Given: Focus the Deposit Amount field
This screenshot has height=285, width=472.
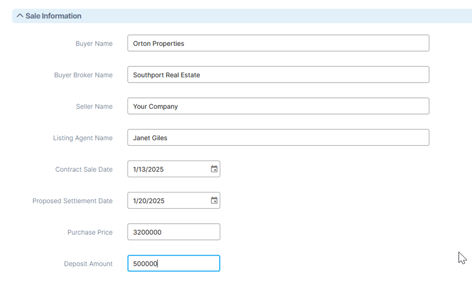Looking at the screenshot, I should click(x=174, y=264).
